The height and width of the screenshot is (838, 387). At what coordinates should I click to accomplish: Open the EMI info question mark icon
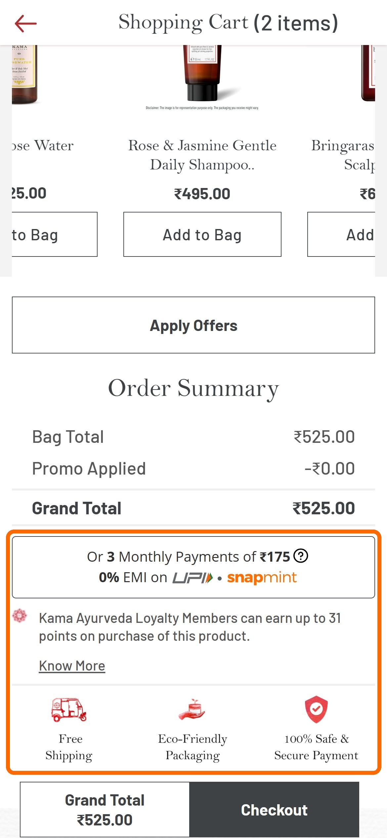[301, 556]
